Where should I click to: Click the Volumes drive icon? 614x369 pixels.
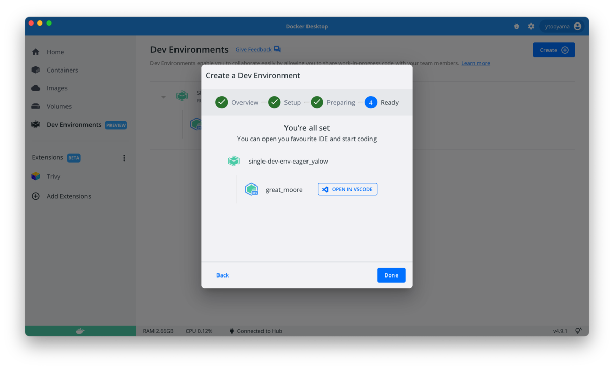36,106
